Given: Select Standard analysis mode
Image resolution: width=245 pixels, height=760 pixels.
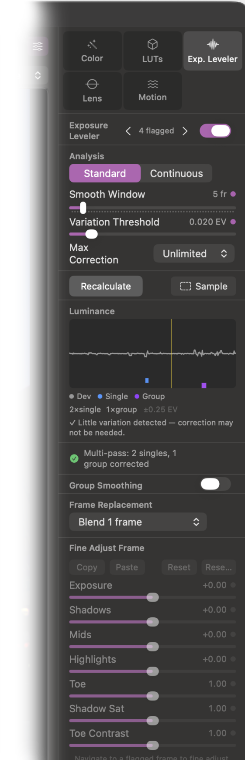Looking at the screenshot, I should tap(105, 173).
